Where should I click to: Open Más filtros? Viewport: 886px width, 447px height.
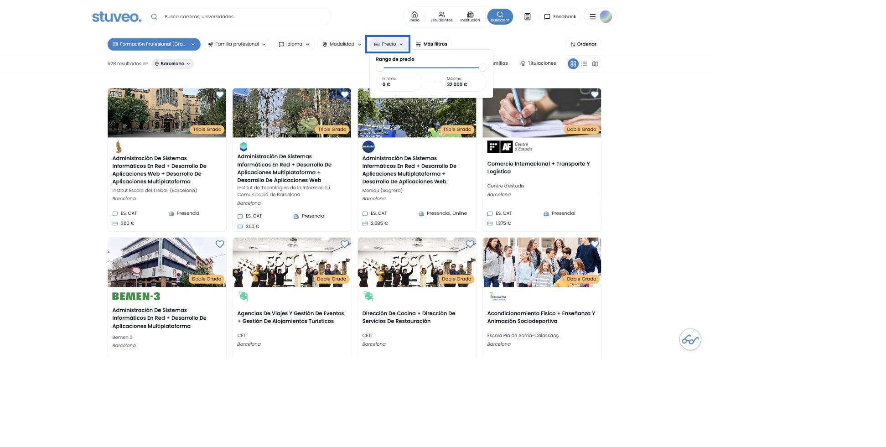click(431, 44)
